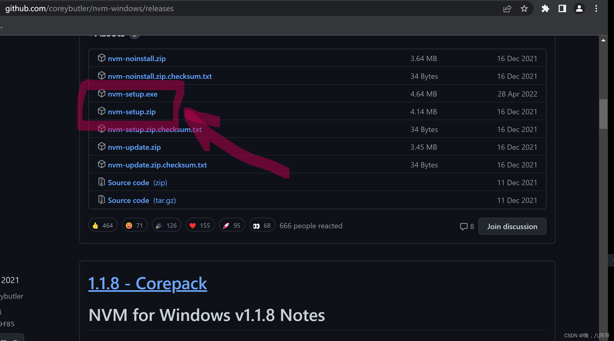Click the Join discussion button
Viewport: 614px width, 341px height.
(512, 226)
